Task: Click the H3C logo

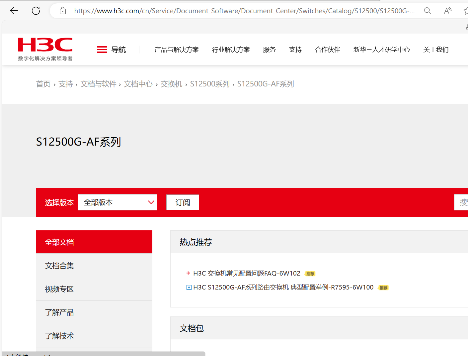Action: point(45,49)
